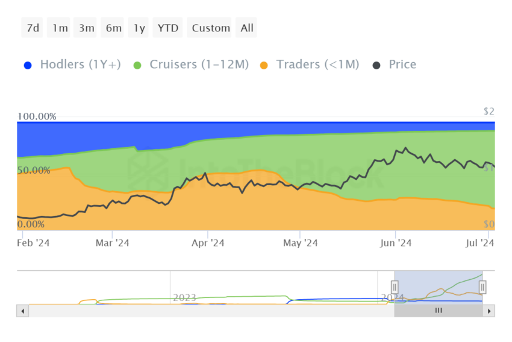Image resolution: width=512 pixels, height=342 pixels.
Task: Toggle the Traders (<1M) orange legend dot
Action: [x=264, y=65]
